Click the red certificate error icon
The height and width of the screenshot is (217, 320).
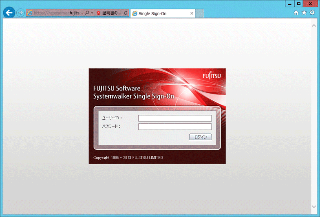pyautogui.click(x=98, y=13)
